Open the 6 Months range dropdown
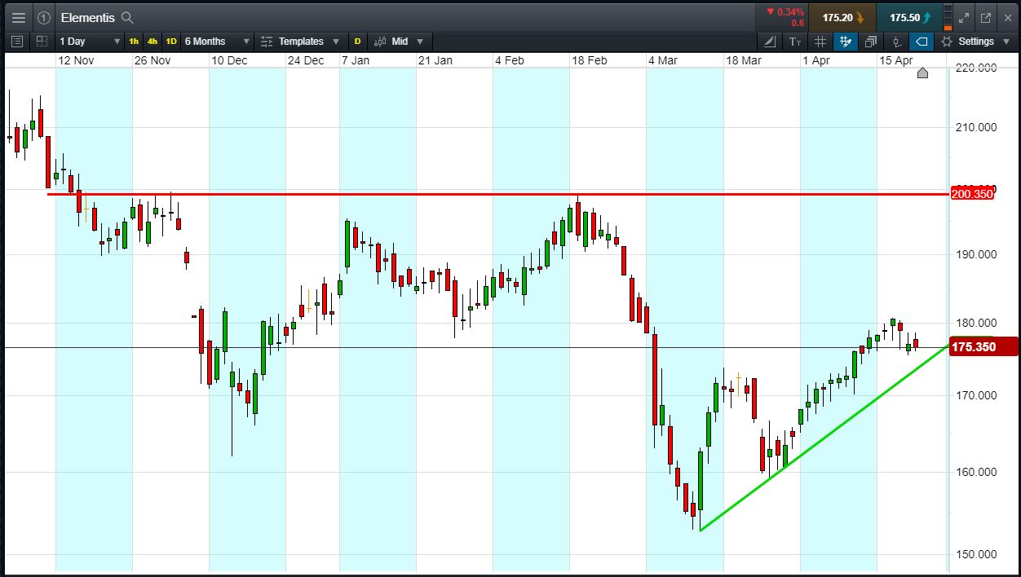Viewport: 1021px width, 577px height. point(217,41)
